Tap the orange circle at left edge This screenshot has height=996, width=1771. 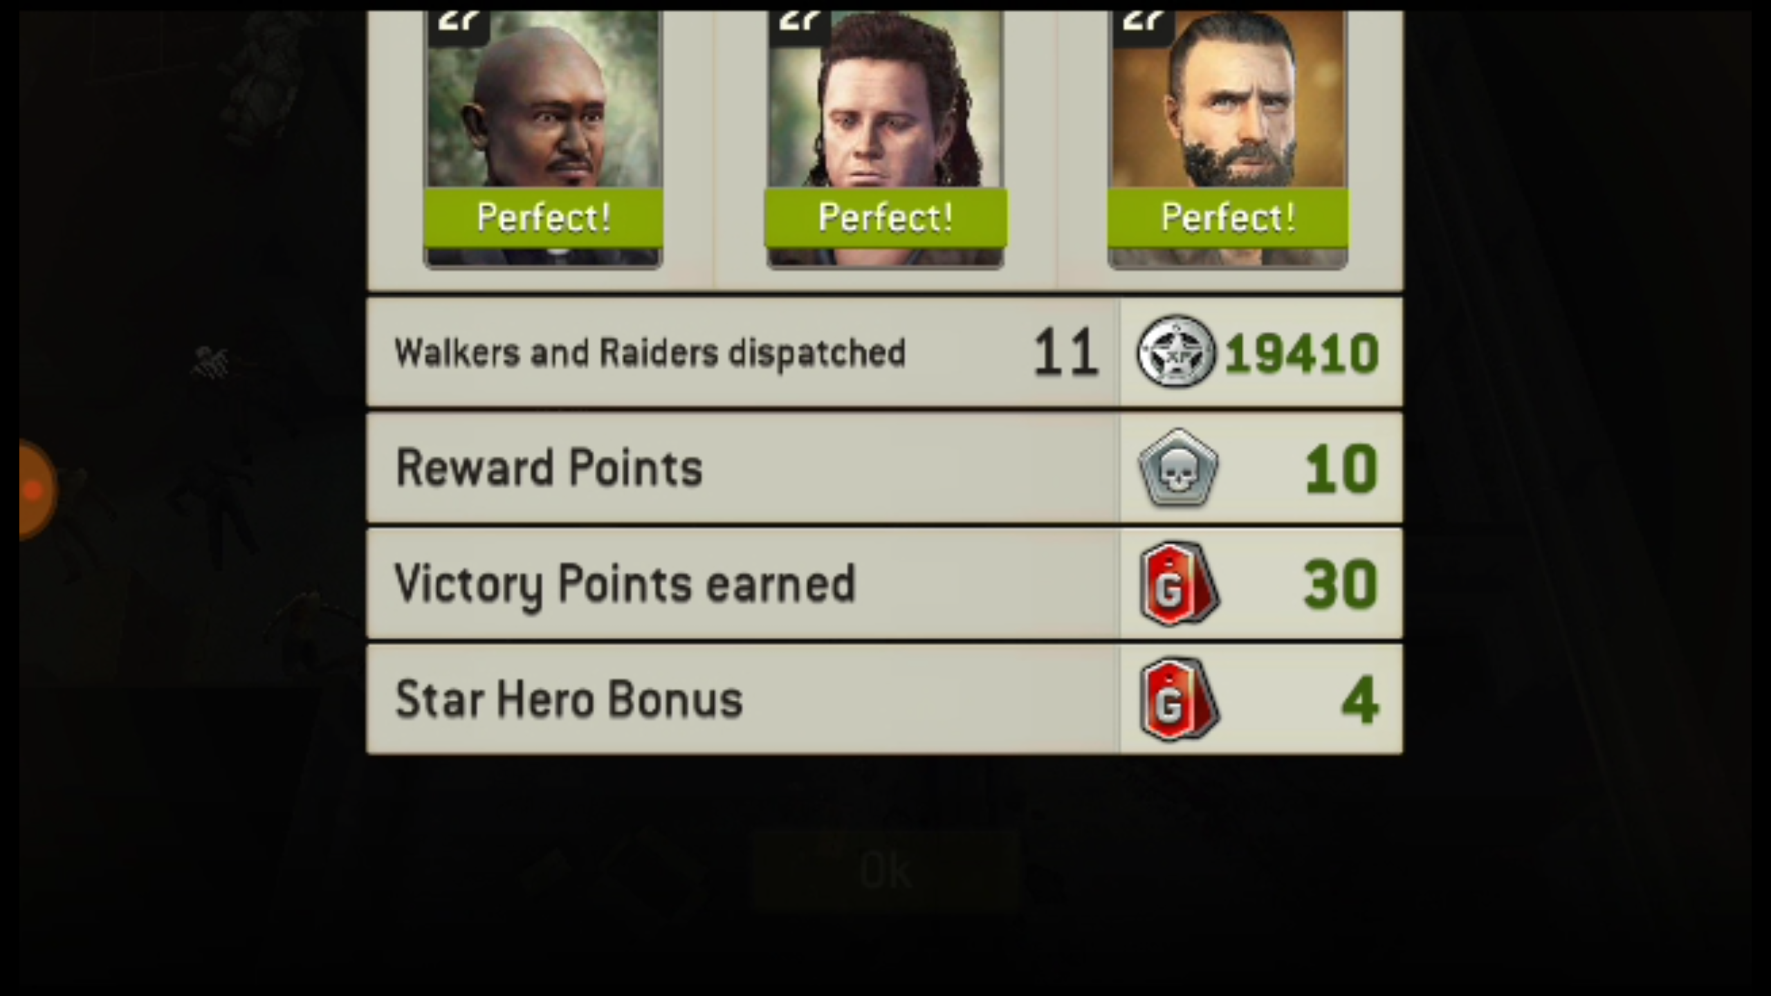[36, 490]
